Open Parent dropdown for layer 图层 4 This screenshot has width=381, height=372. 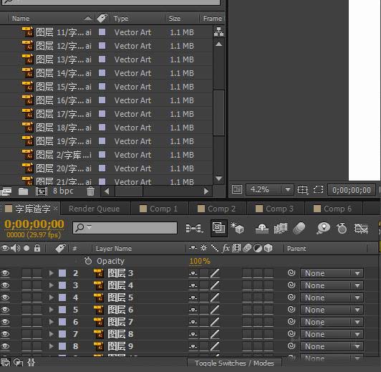332,285
